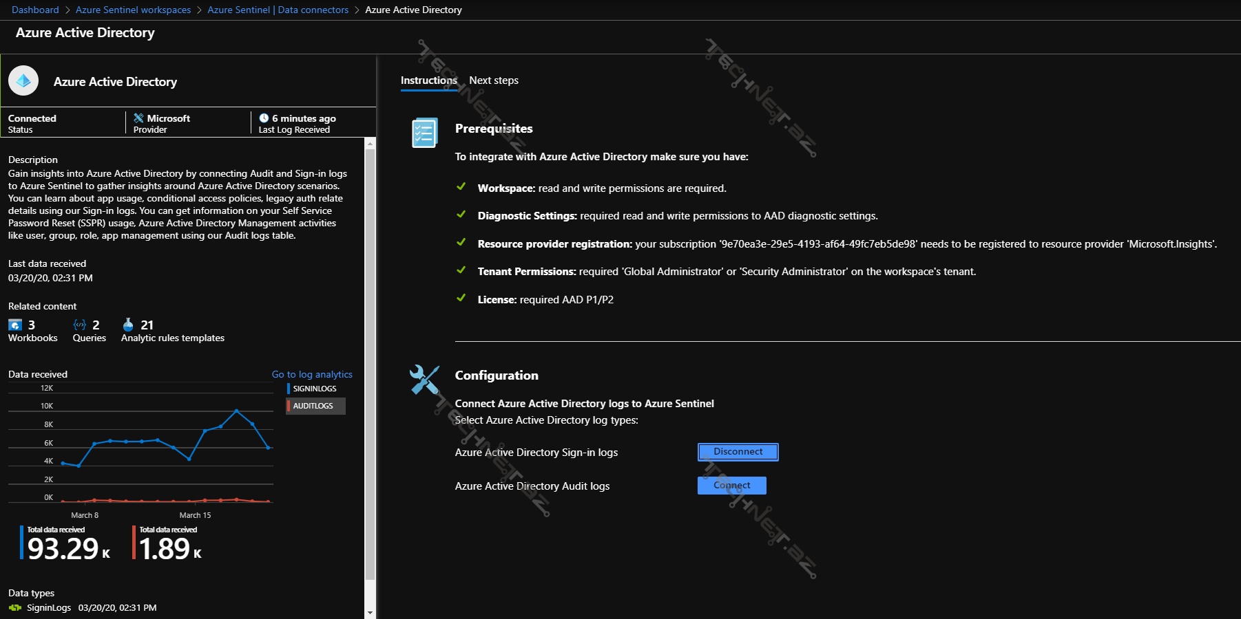
Task: Click the Azure Active Directory connector logo
Action: (x=23, y=81)
